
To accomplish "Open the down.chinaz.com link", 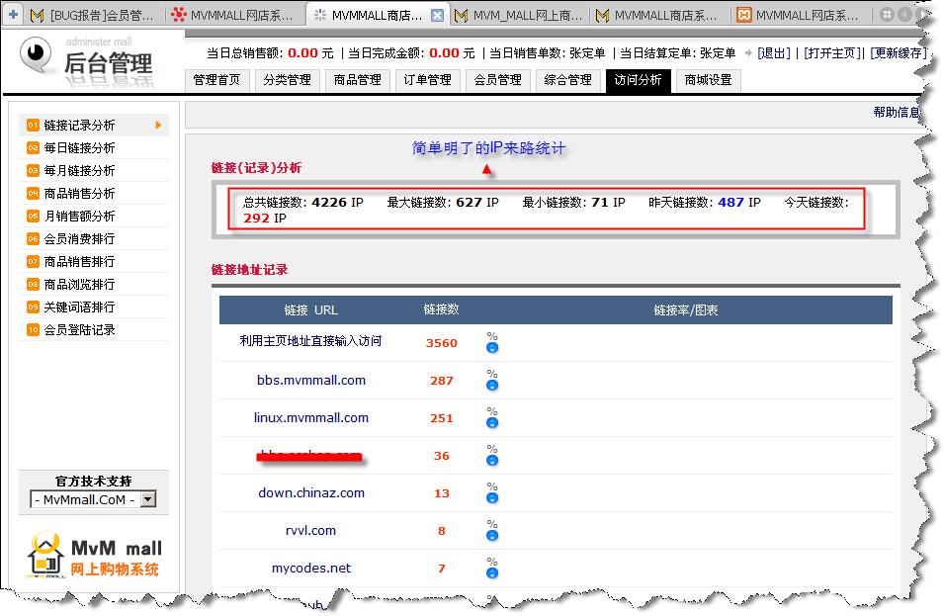I will [311, 492].
